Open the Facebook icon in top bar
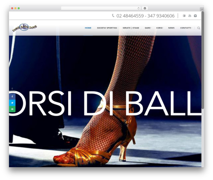 pyautogui.click(x=184, y=16)
